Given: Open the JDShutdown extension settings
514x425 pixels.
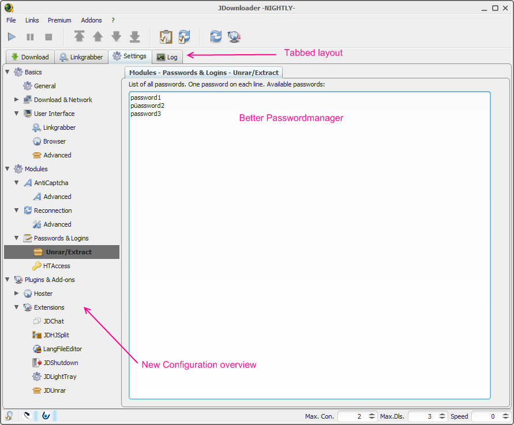Looking at the screenshot, I should (x=60, y=363).
